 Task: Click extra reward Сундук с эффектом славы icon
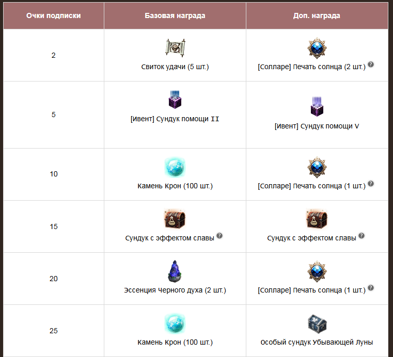317,219
